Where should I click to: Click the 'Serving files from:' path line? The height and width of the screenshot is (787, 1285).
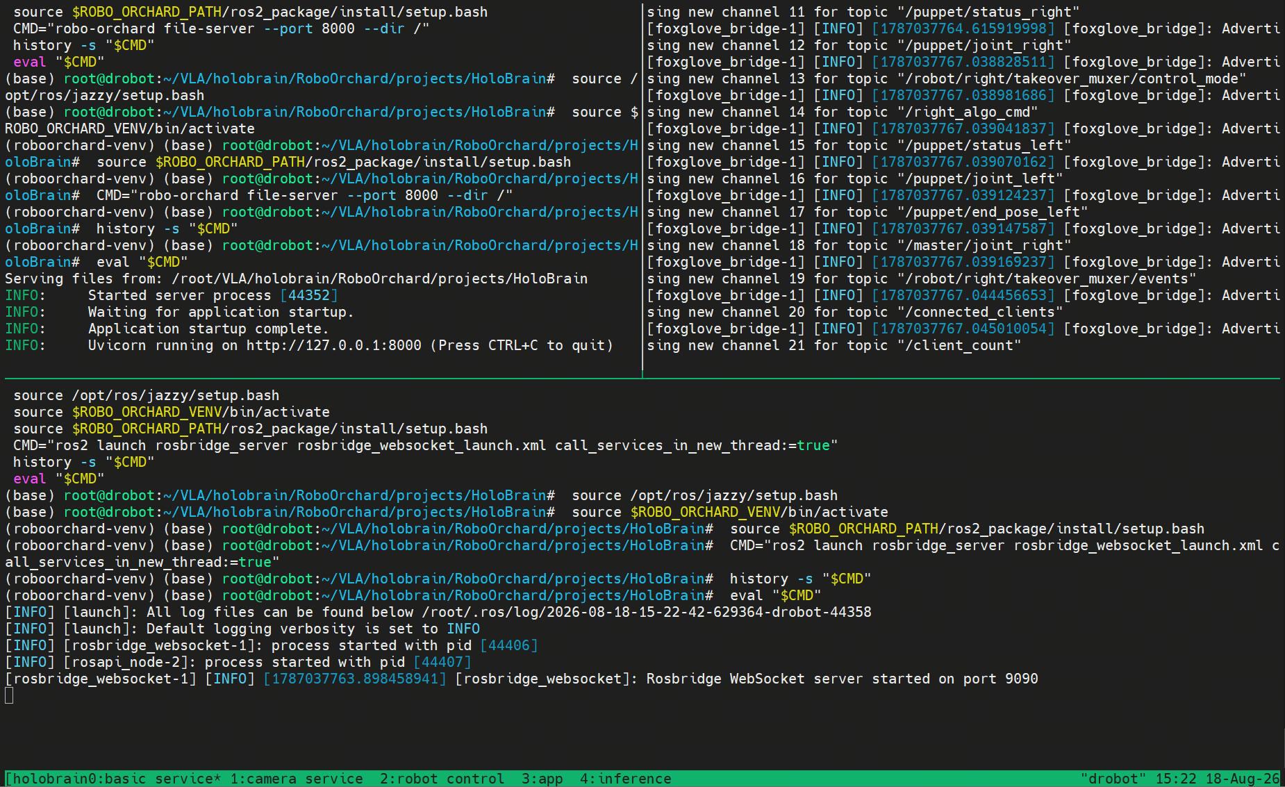(297, 279)
